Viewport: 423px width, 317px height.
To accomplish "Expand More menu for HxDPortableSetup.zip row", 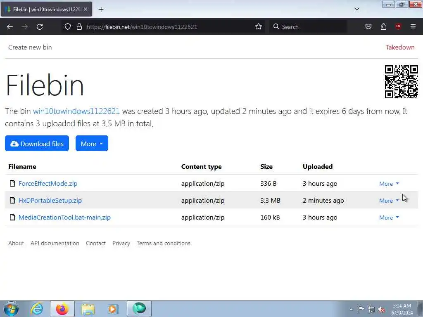I will coord(389,201).
